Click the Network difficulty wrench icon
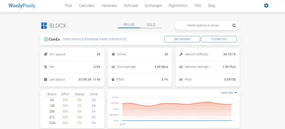This screenshot has width=285, height=129. pos(181,54)
